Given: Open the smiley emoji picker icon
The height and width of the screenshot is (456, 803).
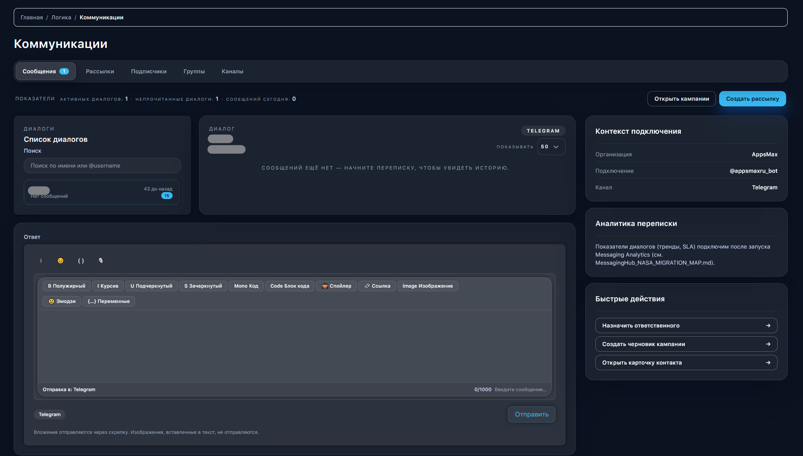Looking at the screenshot, I should 60,261.
